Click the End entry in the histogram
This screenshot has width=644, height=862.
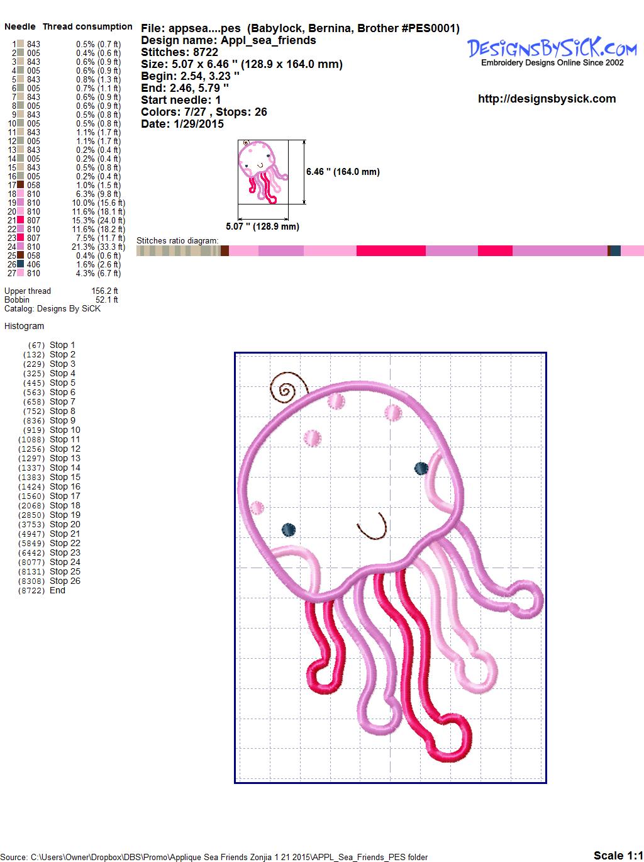57,590
